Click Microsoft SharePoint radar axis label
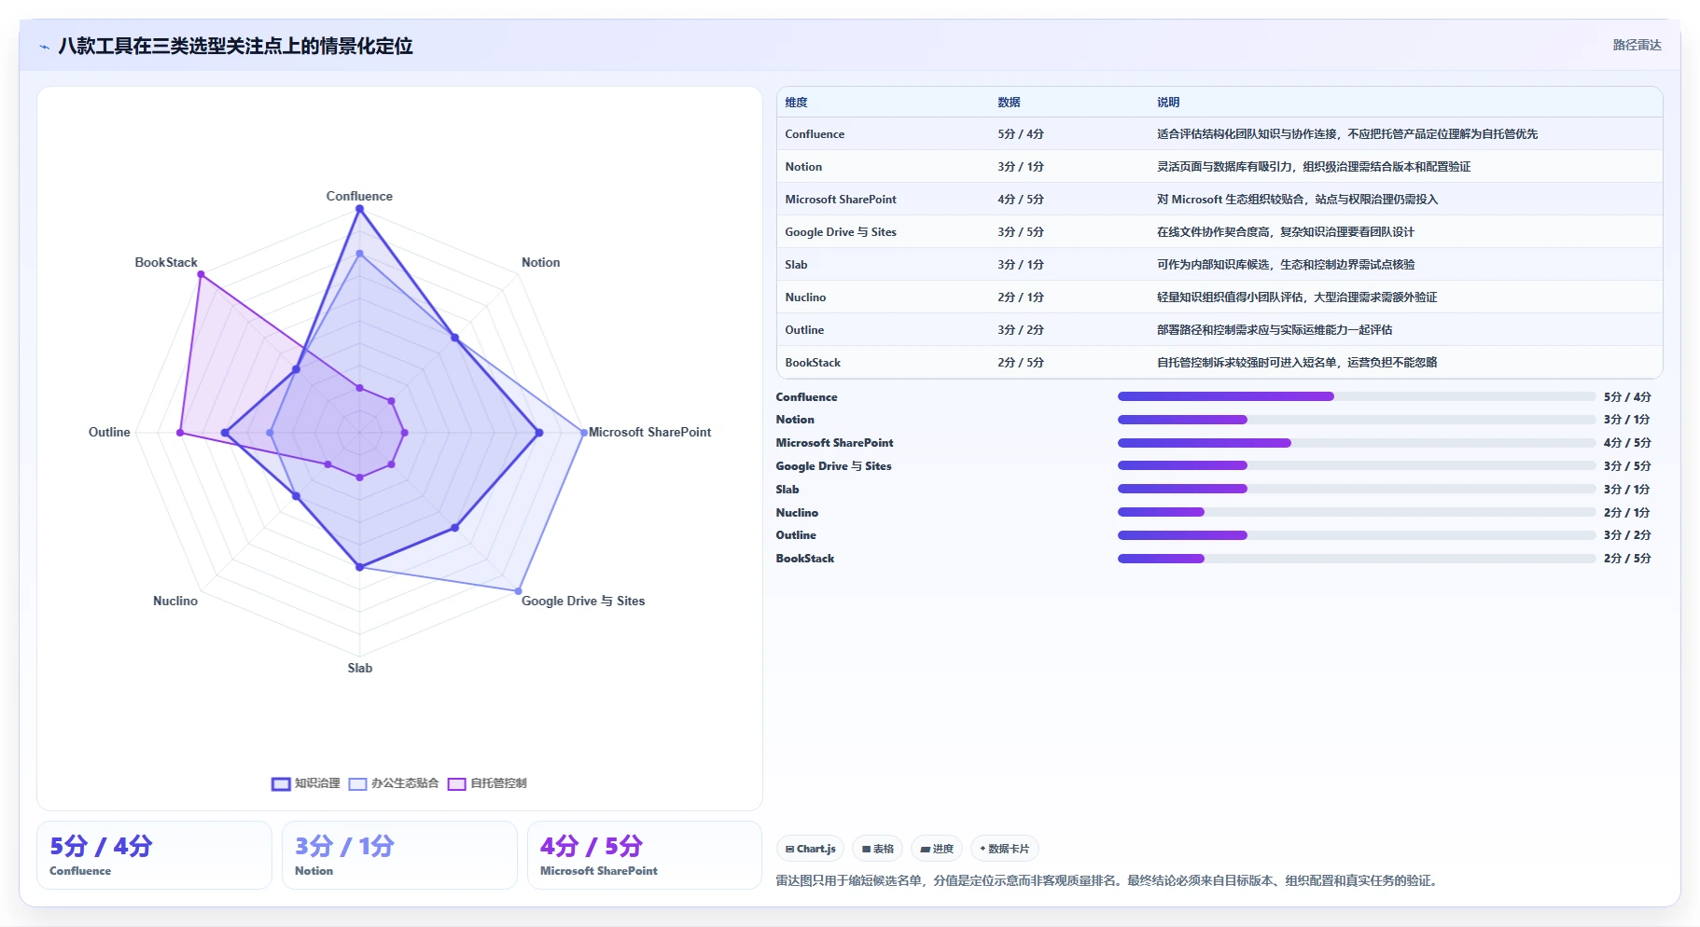 click(x=649, y=433)
